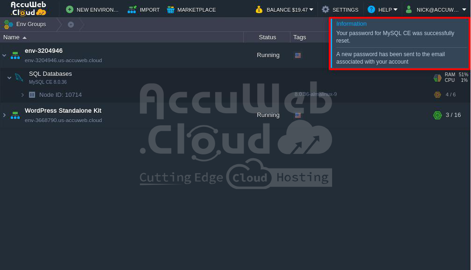
Task: Click the green cloudlet usage icon for WordPress
Action: (x=437, y=115)
